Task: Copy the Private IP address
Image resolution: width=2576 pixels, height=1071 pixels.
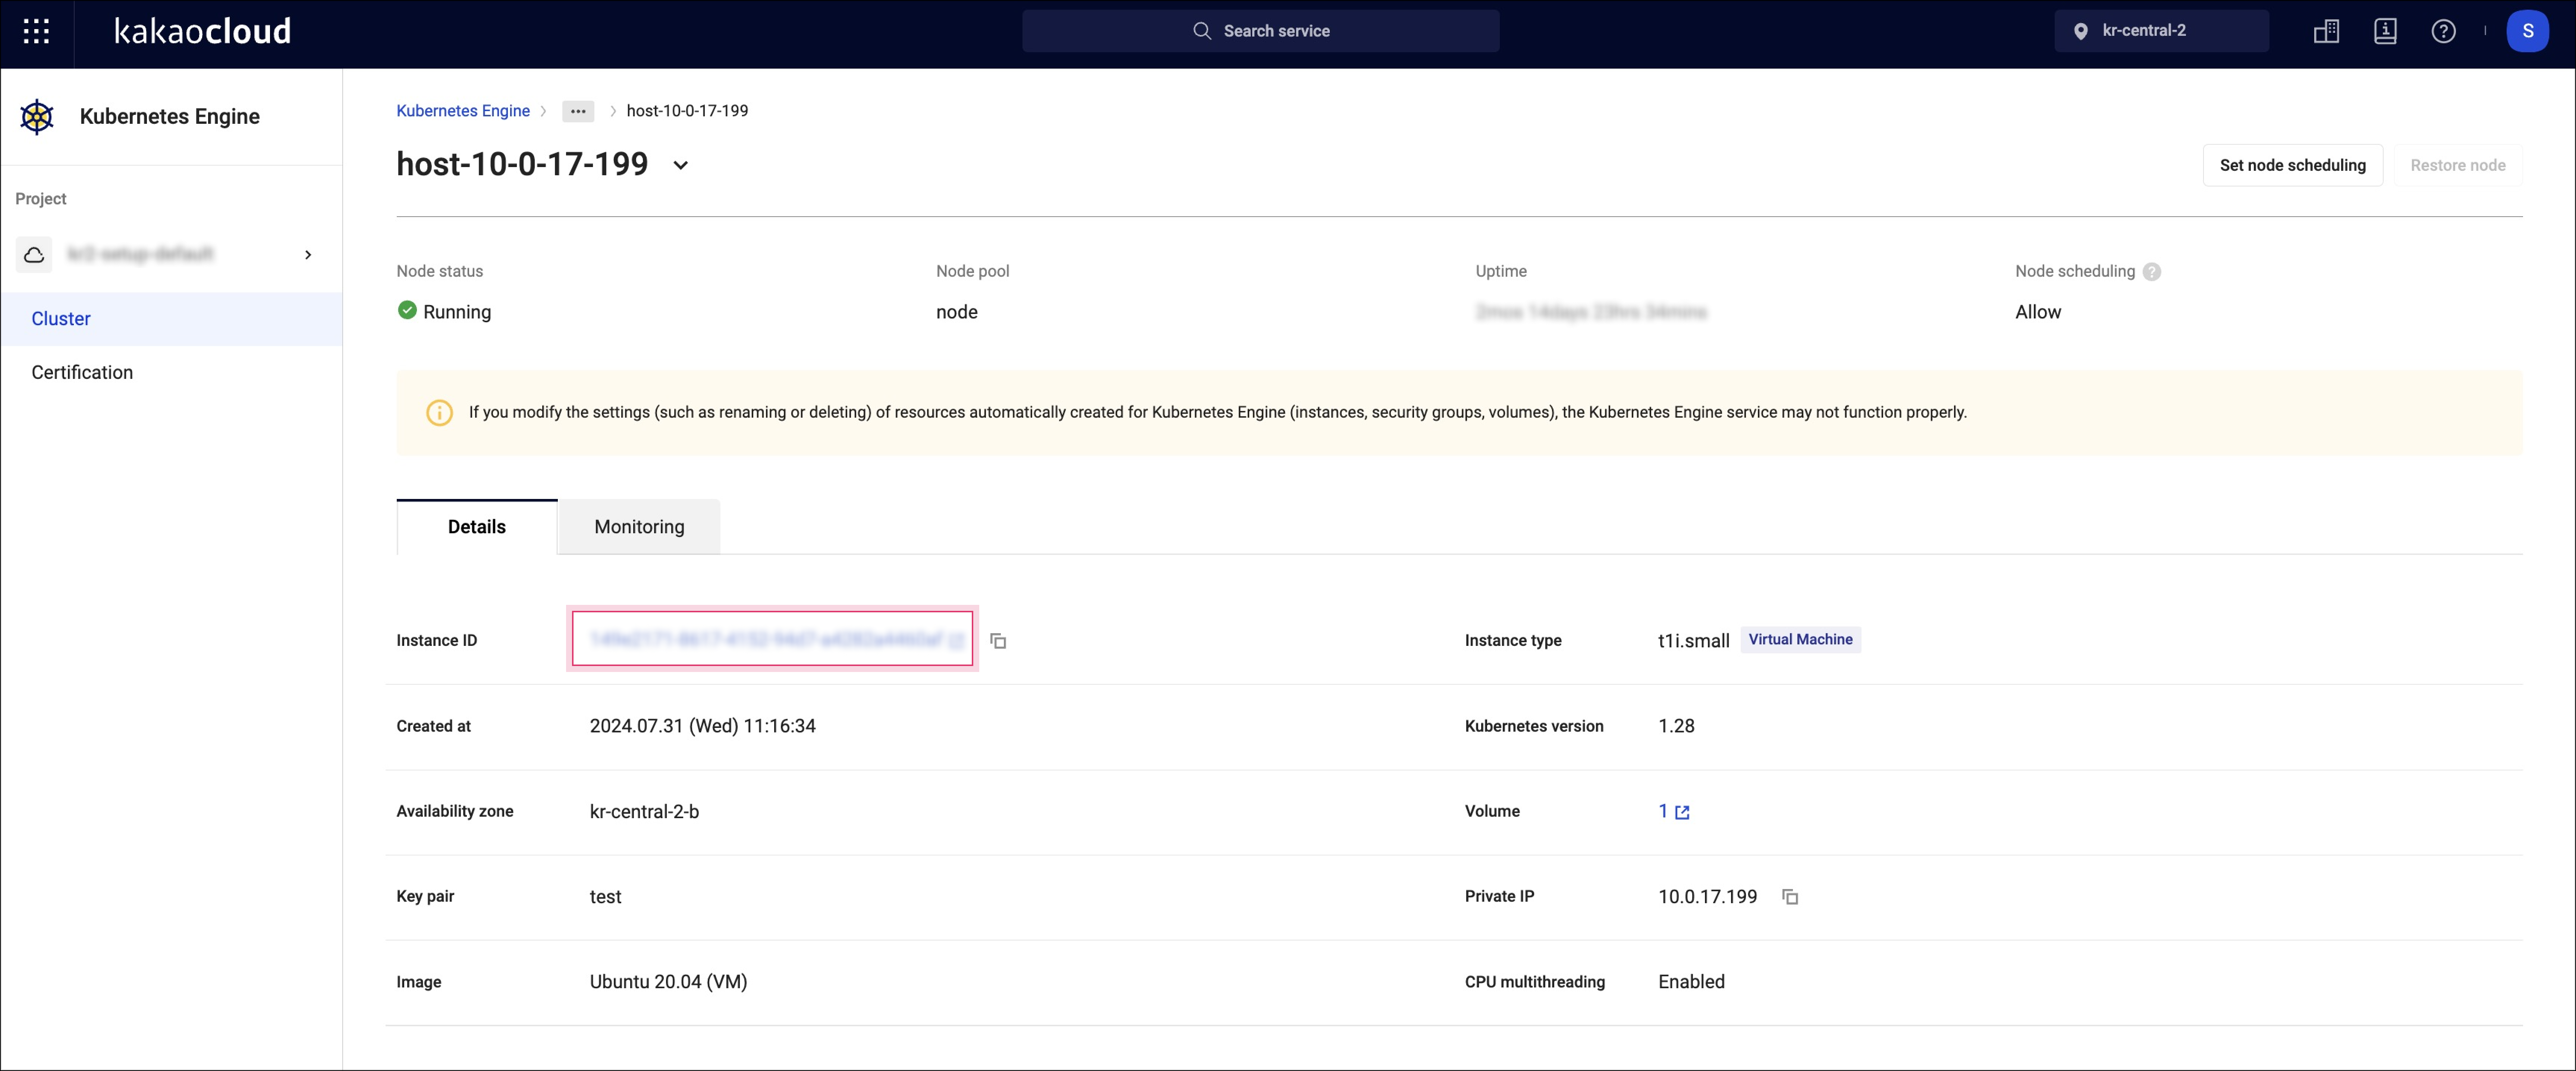Action: click(1790, 897)
